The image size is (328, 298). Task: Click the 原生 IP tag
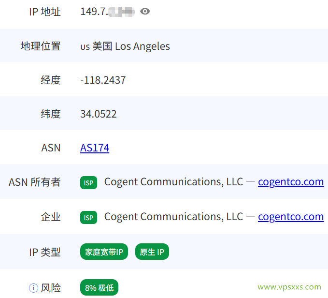point(152,252)
